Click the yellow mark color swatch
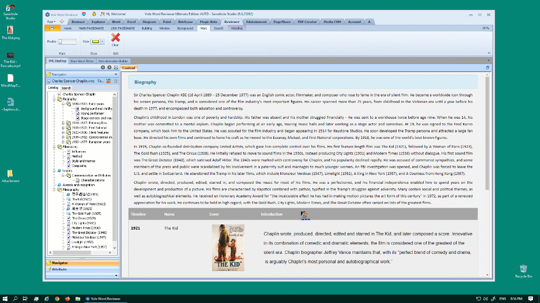The height and width of the screenshot is (303, 540). click(95, 42)
